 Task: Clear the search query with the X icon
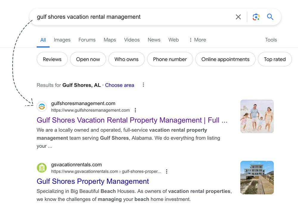coord(238,17)
